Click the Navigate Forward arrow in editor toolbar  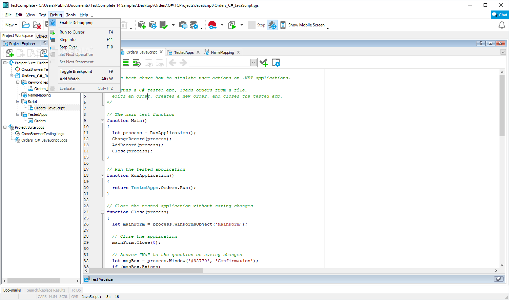click(x=183, y=63)
